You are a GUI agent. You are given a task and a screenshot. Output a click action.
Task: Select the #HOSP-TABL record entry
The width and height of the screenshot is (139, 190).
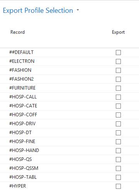click(x=23, y=177)
